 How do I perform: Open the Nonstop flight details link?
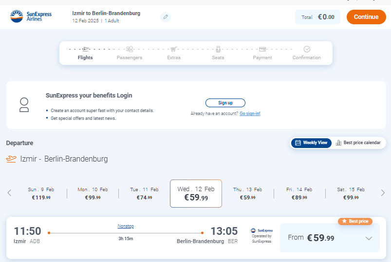(126, 226)
